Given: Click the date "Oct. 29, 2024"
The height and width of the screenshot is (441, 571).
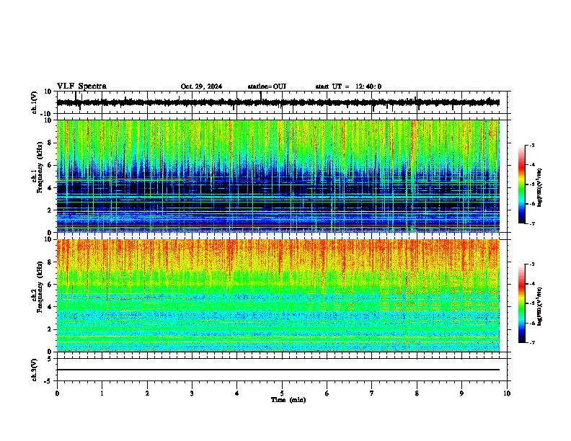Looking at the screenshot, I should click(201, 86).
